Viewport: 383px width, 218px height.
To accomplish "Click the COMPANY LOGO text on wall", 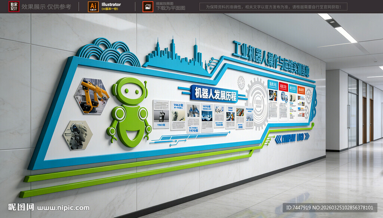I will pos(292,138).
